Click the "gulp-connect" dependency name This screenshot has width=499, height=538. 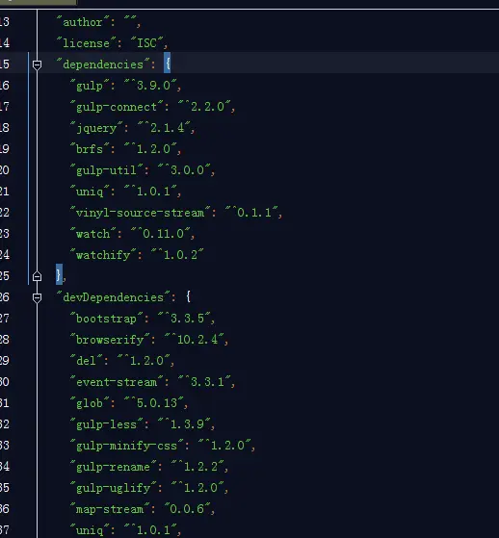tap(117, 107)
